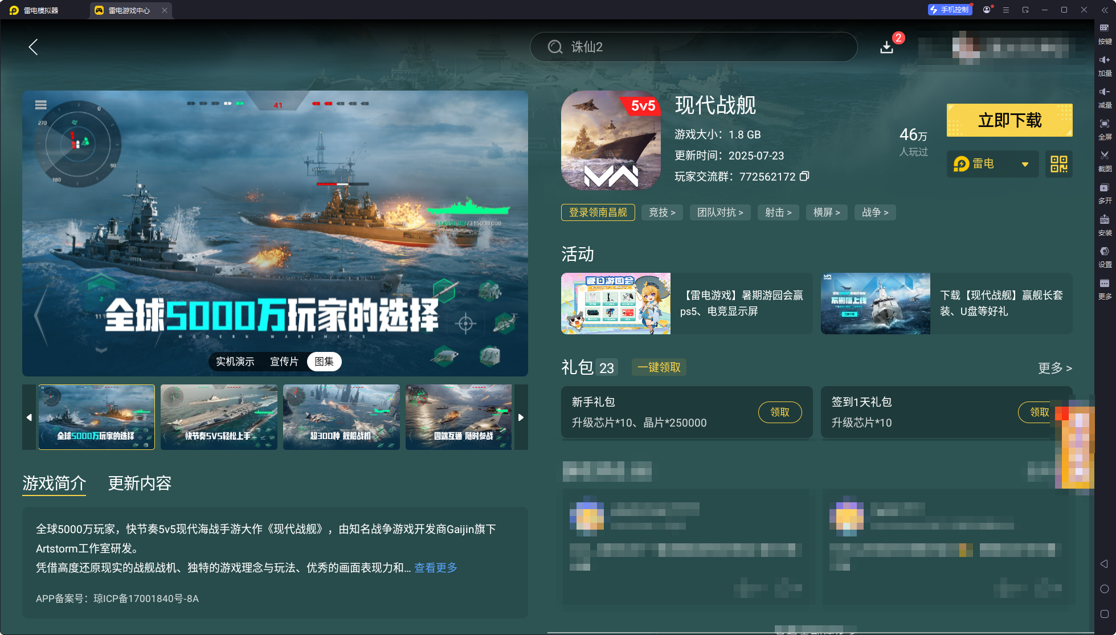Open the 按键 keymapping tool in sidebar
Screen dimensions: 1116x635
click(1105, 34)
